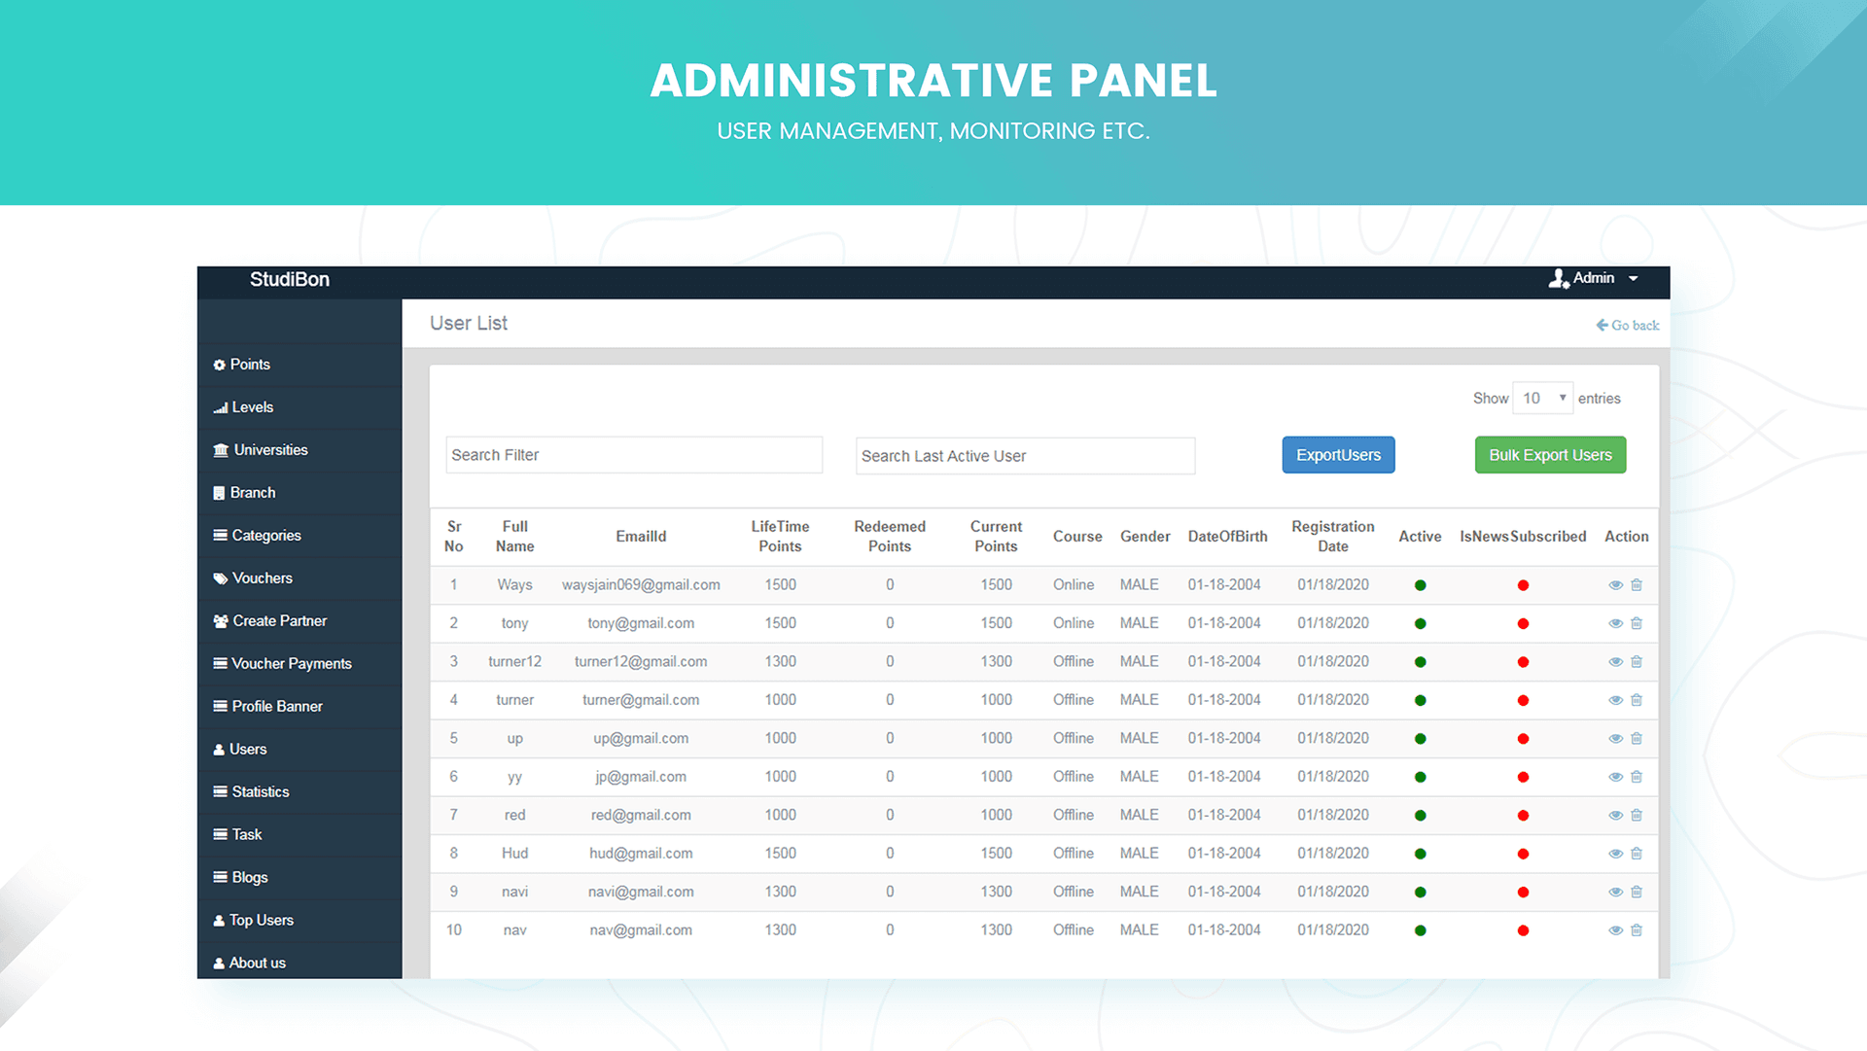Screen dimensions: 1867x1051
Task: Toggle Active green dot for turner12
Action: [1421, 662]
